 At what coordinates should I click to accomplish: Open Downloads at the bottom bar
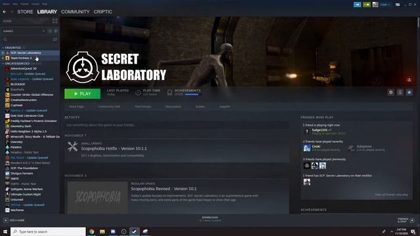coord(210,219)
